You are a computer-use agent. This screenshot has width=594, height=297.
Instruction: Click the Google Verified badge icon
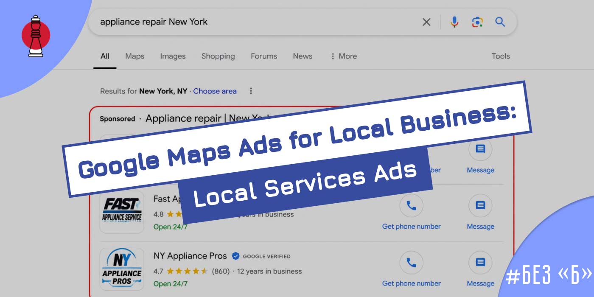(235, 256)
